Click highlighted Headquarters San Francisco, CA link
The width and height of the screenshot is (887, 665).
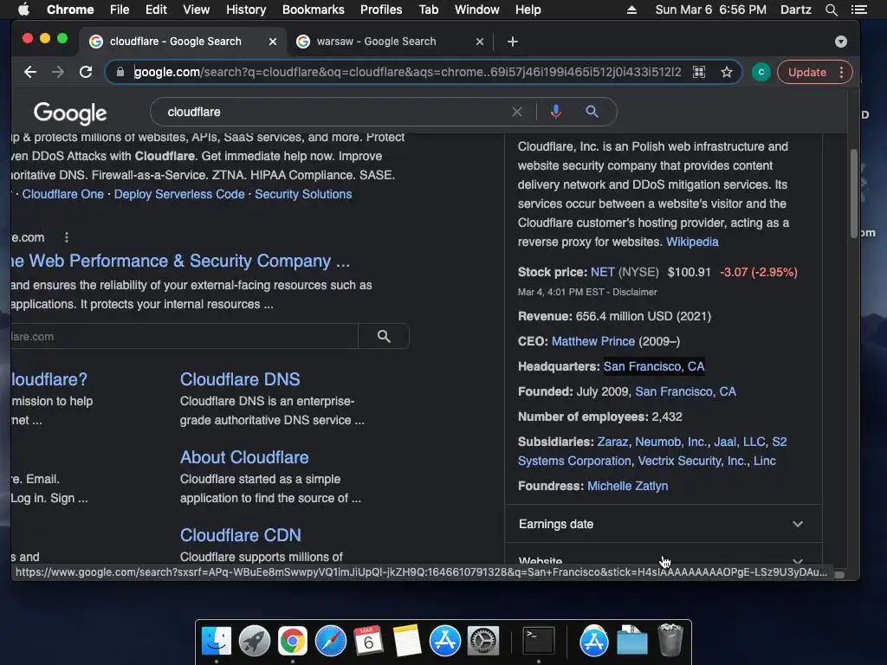pos(654,366)
